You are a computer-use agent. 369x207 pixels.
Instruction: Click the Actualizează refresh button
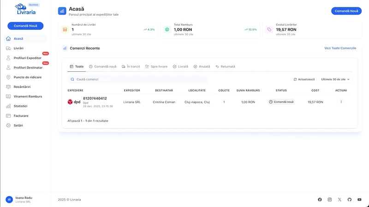tap(304, 79)
